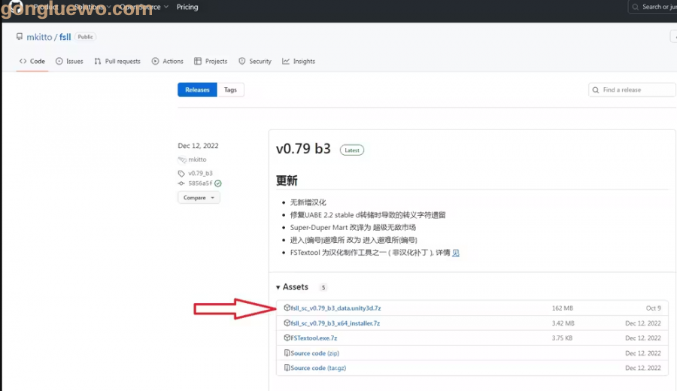Expand the Open Source menu
The width and height of the screenshot is (677, 391).
coord(144,7)
